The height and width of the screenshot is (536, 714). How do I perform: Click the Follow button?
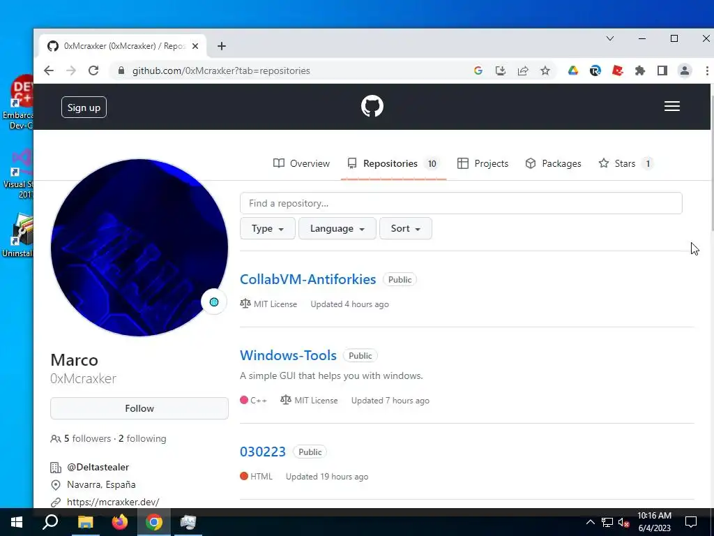coord(139,408)
